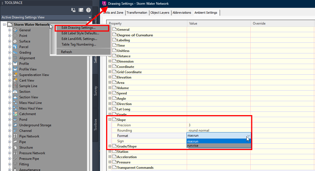This screenshot has height=171, width=315.
Task: Expand the Surface tree node
Action: pos(10,41)
